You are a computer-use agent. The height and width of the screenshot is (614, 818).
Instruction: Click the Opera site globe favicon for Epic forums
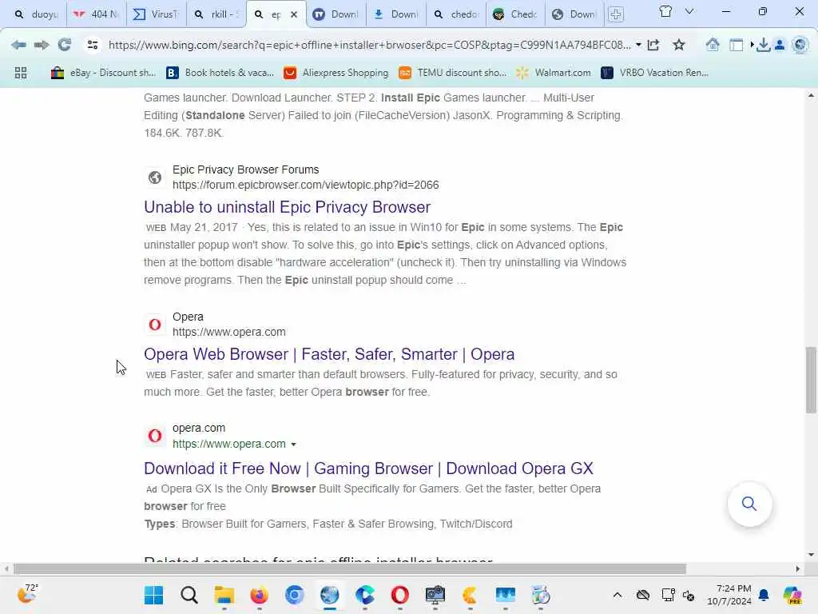point(155,177)
